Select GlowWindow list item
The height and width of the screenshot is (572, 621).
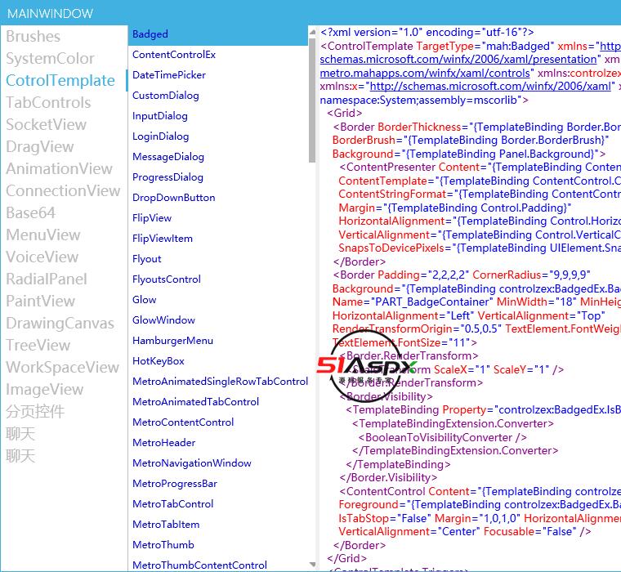pyautogui.click(x=218, y=320)
